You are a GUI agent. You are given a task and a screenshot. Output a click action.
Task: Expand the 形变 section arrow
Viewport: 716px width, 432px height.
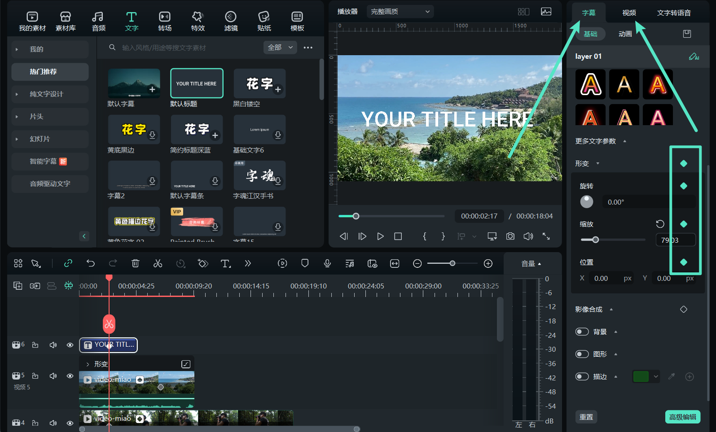[598, 164]
